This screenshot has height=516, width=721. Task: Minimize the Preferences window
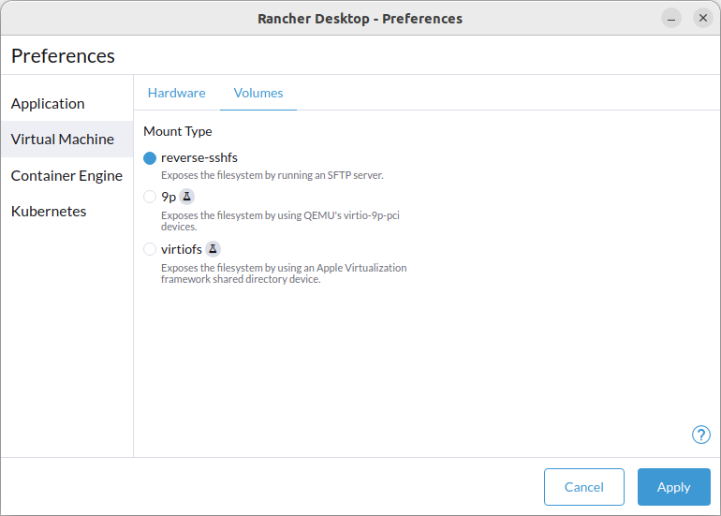(x=670, y=19)
